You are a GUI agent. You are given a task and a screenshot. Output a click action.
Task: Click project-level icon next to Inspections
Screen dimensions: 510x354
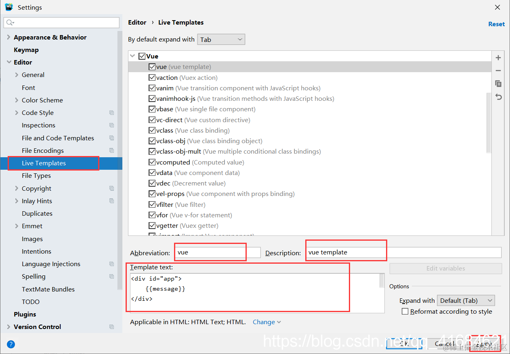pyautogui.click(x=112, y=125)
